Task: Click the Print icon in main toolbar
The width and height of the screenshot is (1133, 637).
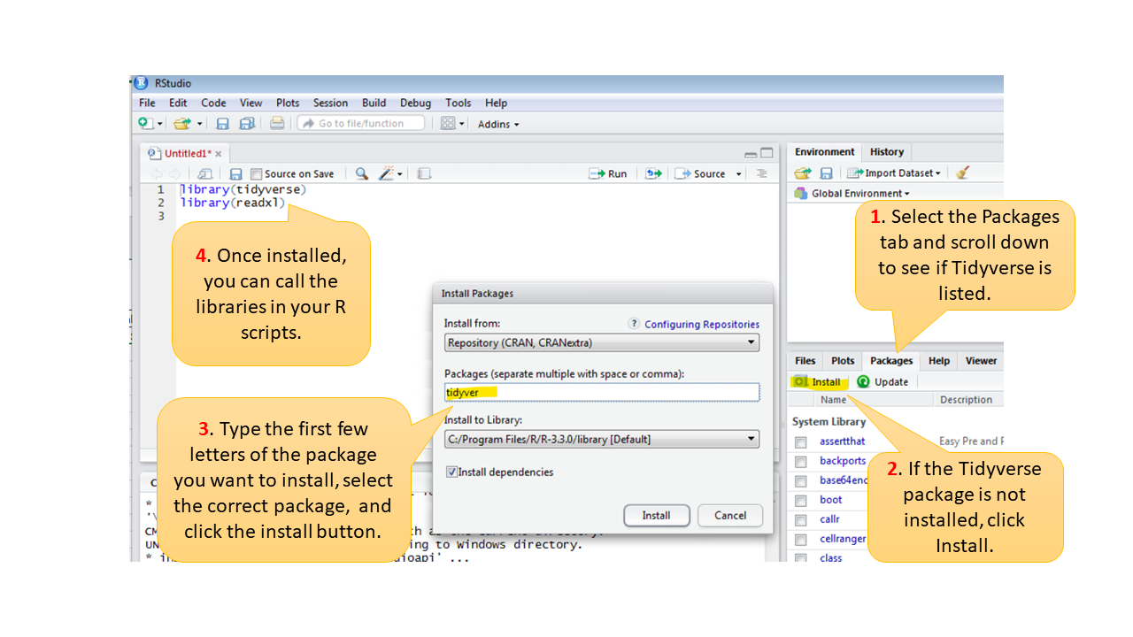Action: 277,124
